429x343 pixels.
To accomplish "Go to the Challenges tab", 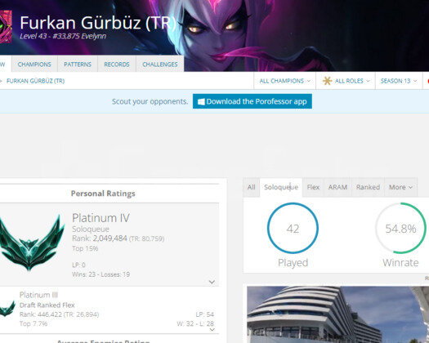I will [x=160, y=65].
